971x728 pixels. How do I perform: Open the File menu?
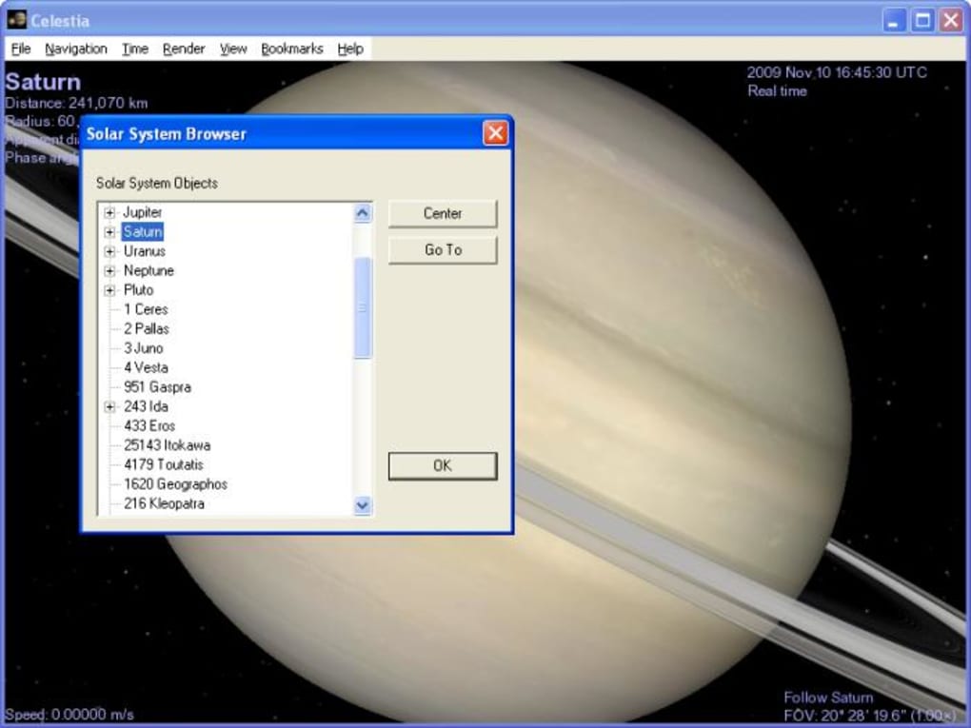20,49
